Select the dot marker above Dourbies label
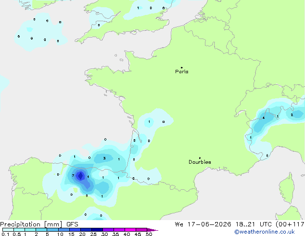This screenshot has width=305, height=236. tap(200, 158)
